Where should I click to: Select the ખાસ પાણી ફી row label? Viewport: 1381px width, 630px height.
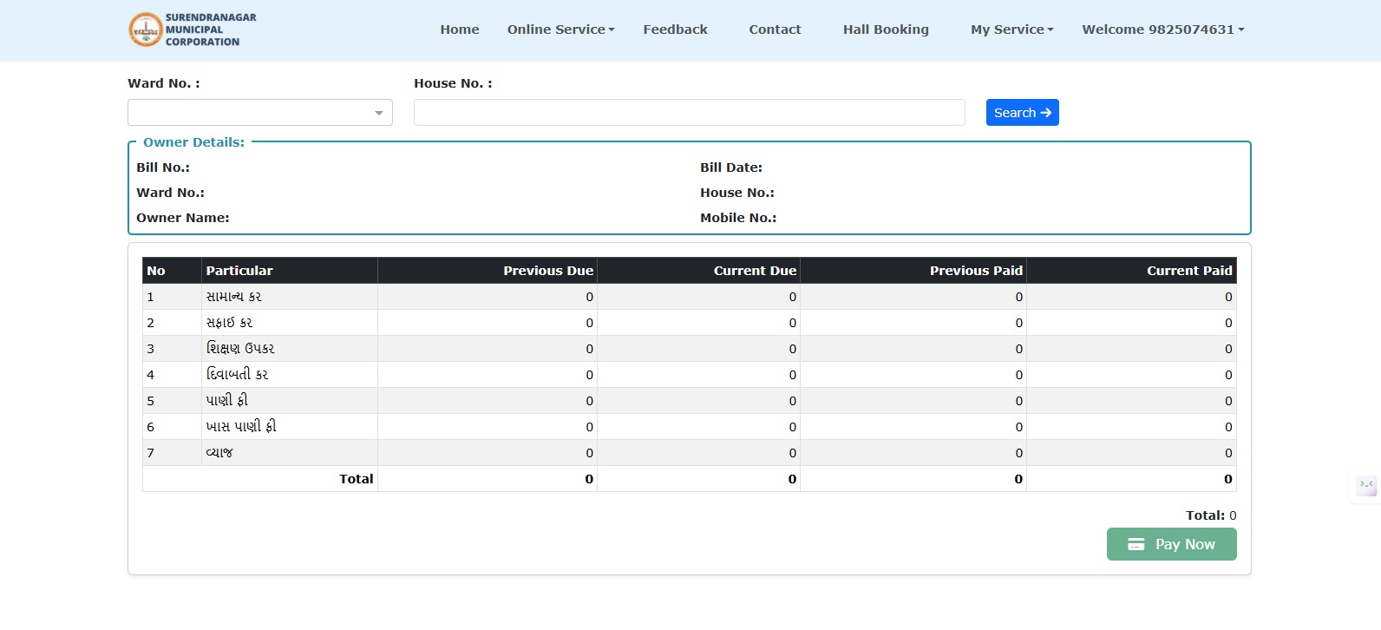click(x=241, y=427)
